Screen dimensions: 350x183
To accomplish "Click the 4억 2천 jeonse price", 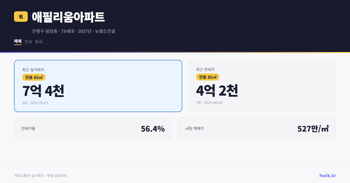I will (x=217, y=91).
